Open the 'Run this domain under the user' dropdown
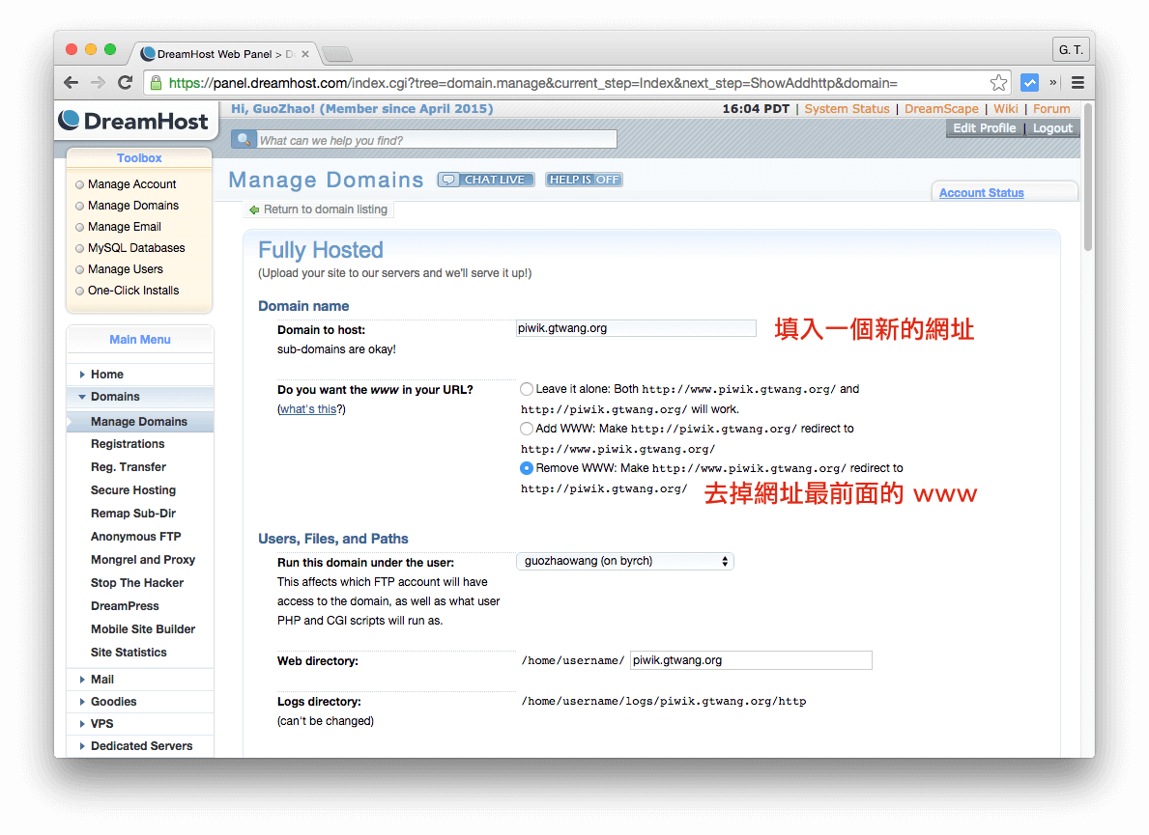Viewport: 1149px width, 835px height. pyautogui.click(x=625, y=561)
